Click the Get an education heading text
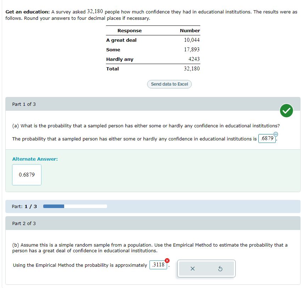The width and height of the screenshot is (302, 288). pyautogui.click(x=28, y=12)
